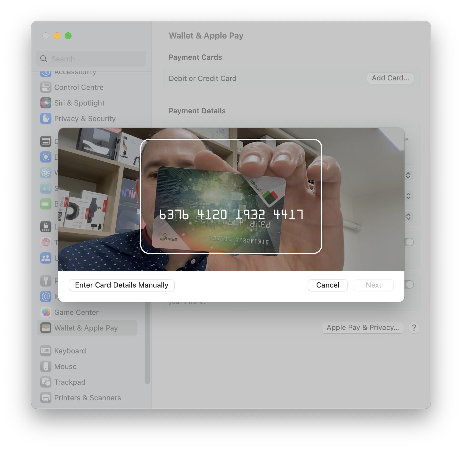This screenshot has height=450, width=462.
Task: Open Trackpad settings icon
Action: point(46,382)
